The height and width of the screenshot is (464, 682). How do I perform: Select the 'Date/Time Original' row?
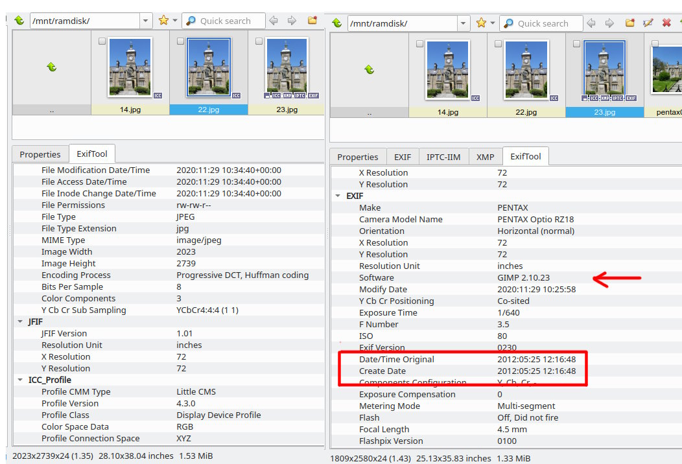pyautogui.click(x=506, y=359)
